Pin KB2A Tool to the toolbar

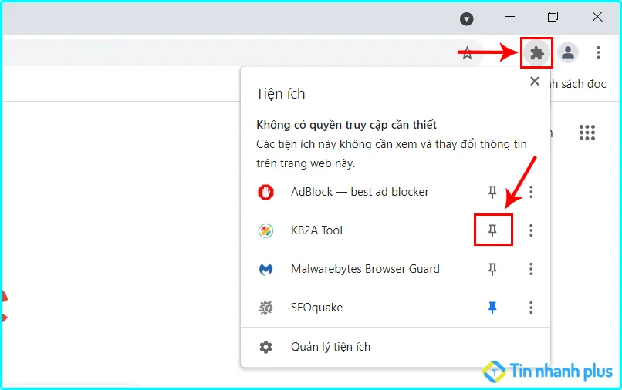point(492,230)
